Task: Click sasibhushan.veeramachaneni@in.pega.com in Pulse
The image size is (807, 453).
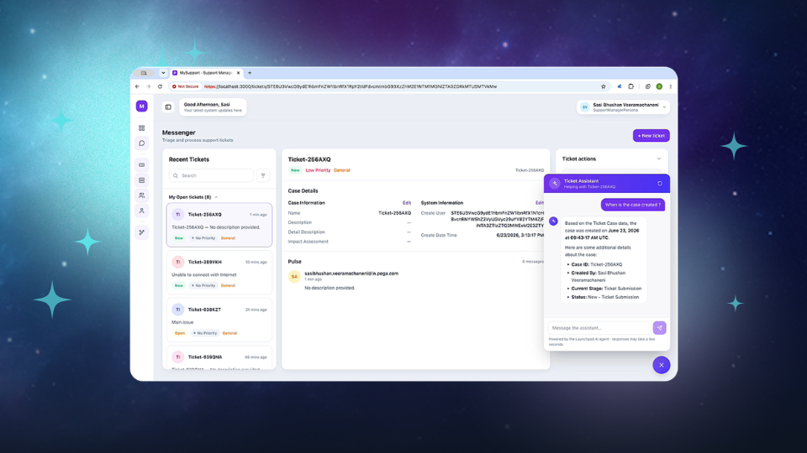Action: [351, 273]
